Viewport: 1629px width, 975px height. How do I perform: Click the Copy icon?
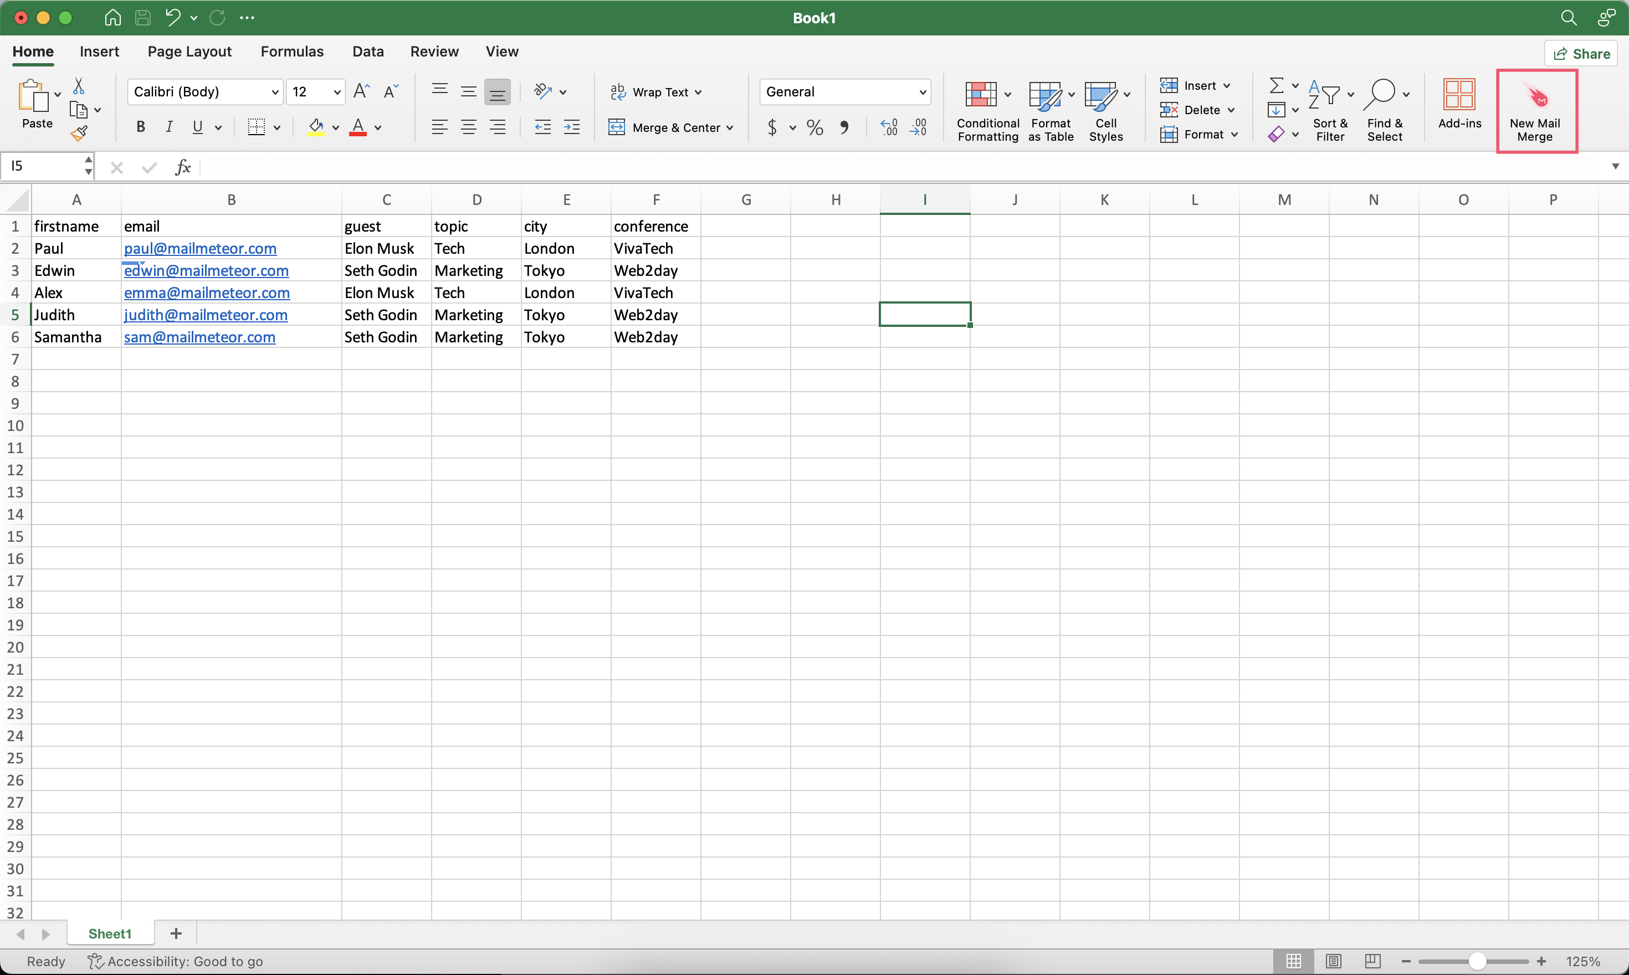pyautogui.click(x=78, y=110)
